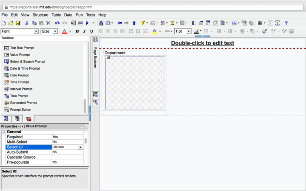306x191 pixels.
Task: Click the delete X icon in toolbar
Action: point(48,23)
